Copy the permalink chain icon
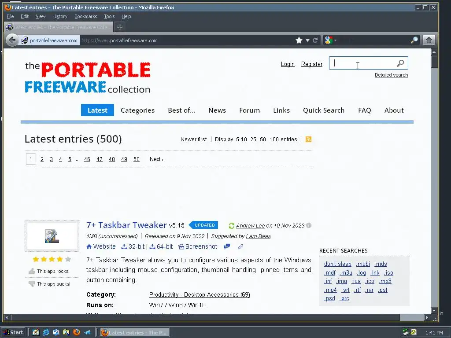 click(241, 246)
